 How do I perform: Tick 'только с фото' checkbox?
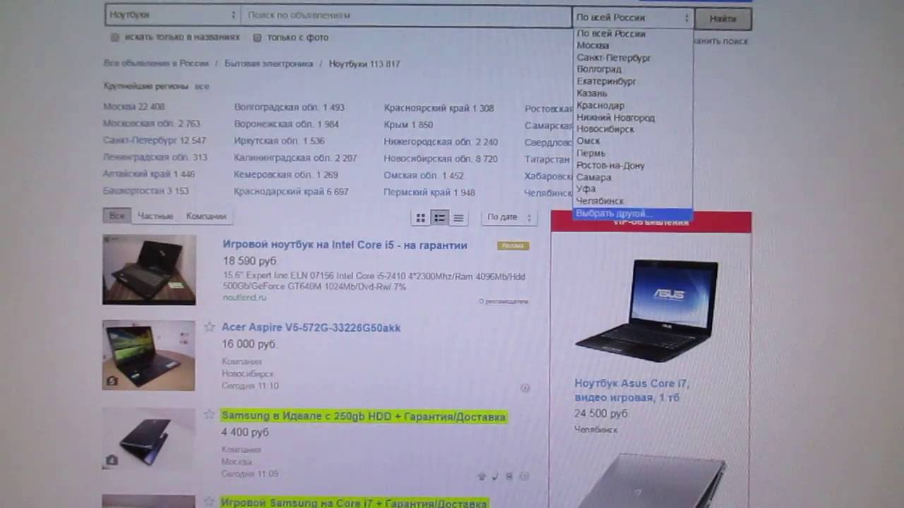257,37
